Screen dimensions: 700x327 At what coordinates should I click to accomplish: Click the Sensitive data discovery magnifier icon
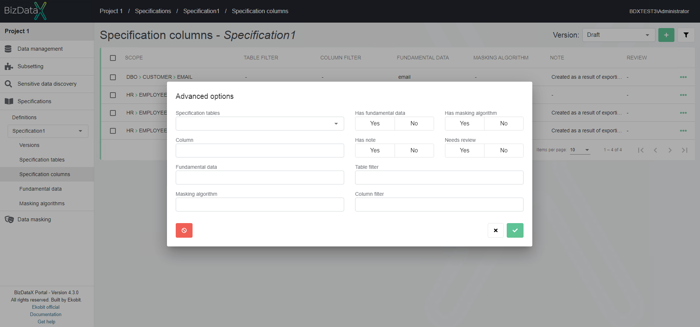[8, 84]
